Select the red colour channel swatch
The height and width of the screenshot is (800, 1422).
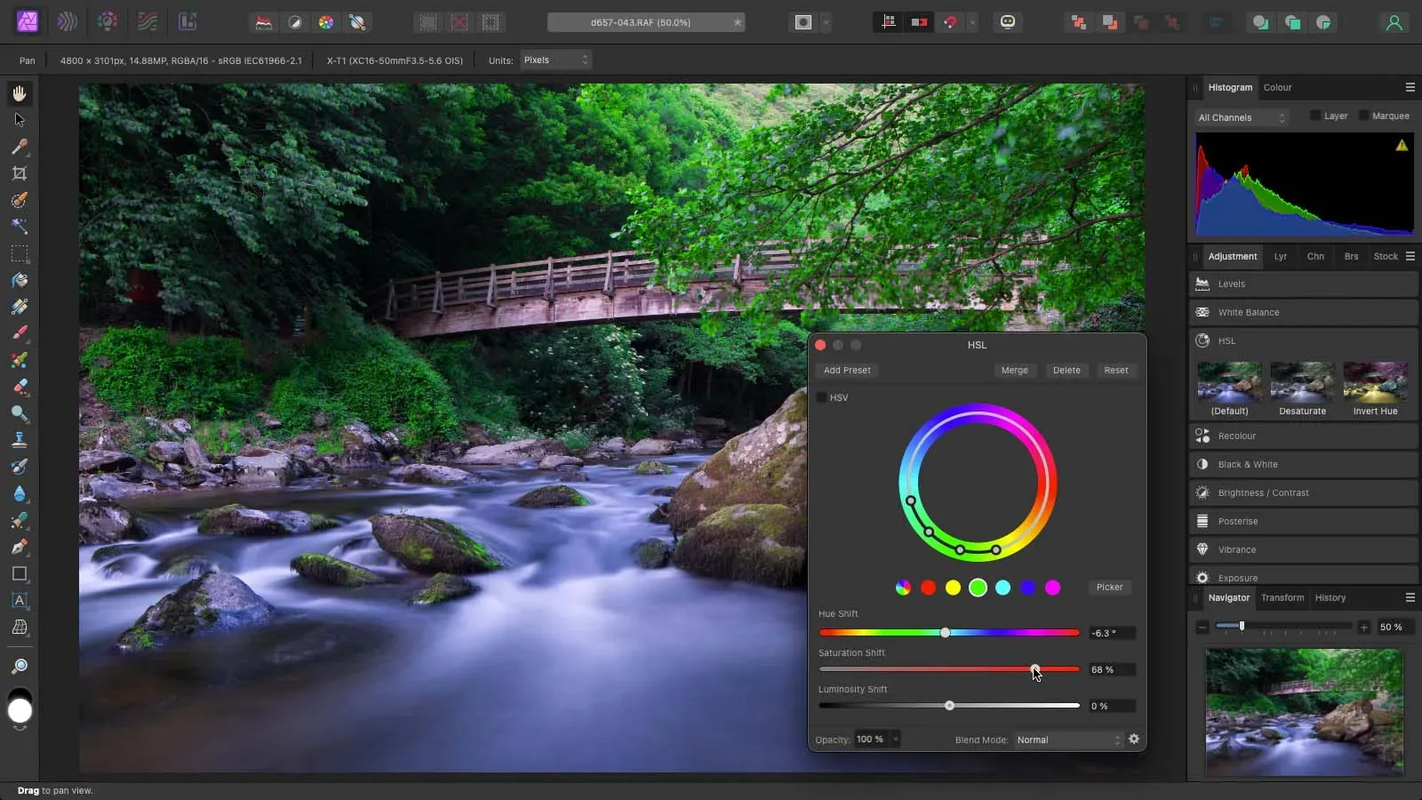pyautogui.click(x=928, y=588)
